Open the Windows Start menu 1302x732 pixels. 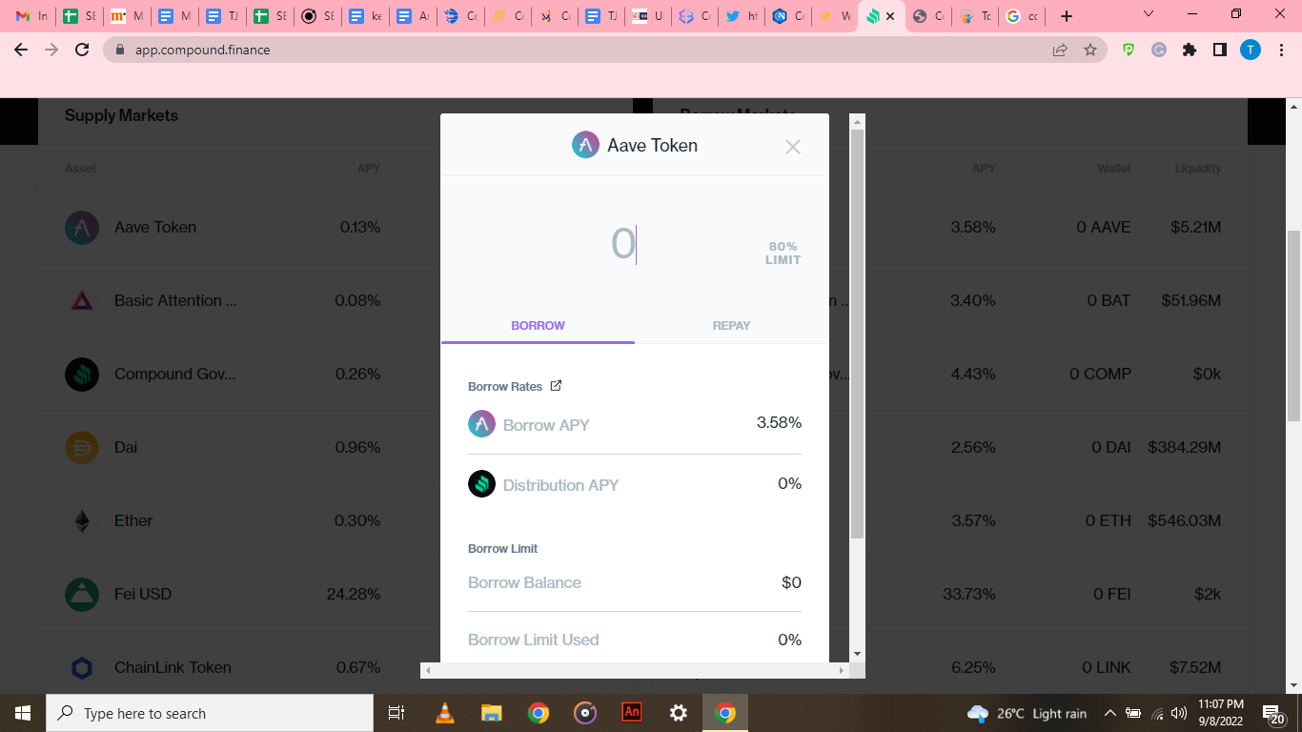[x=23, y=713]
